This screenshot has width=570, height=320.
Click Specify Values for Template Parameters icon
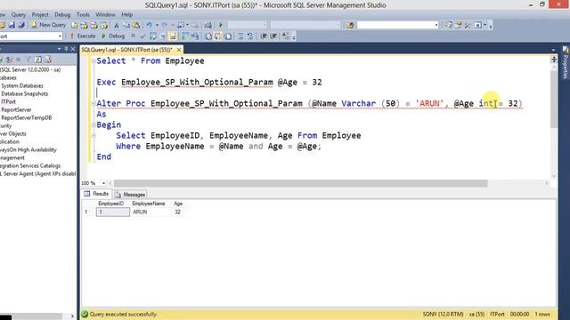286,36
